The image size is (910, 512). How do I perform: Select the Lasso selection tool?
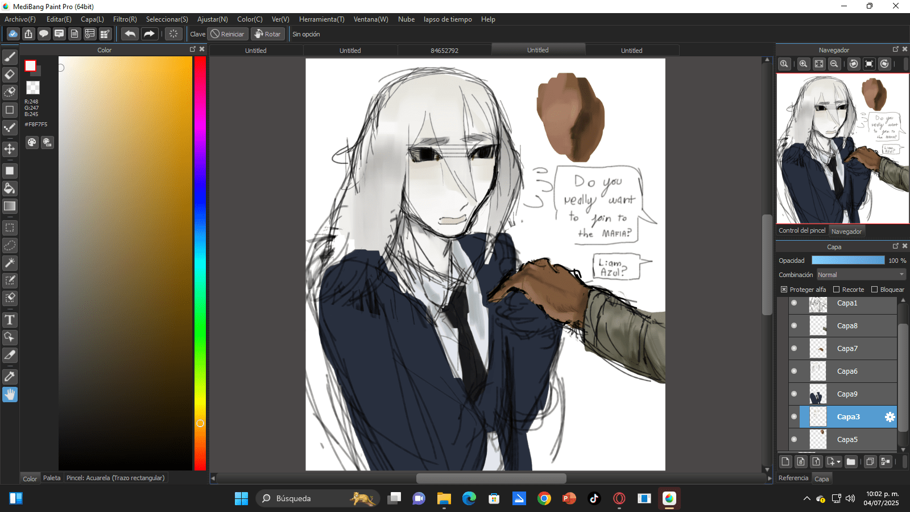pyautogui.click(x=10, y=245)
